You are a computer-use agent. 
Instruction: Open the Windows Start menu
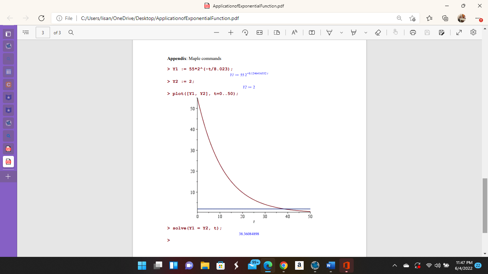click(142, 265)
